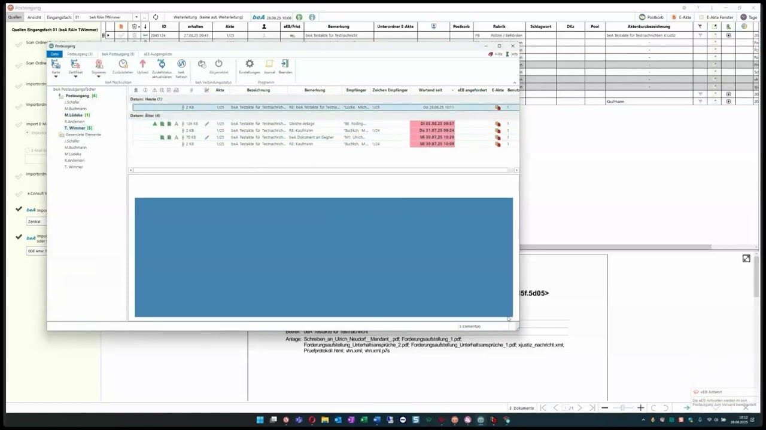Open the Journal icon
766x430 pixels.
coord(269,64)
